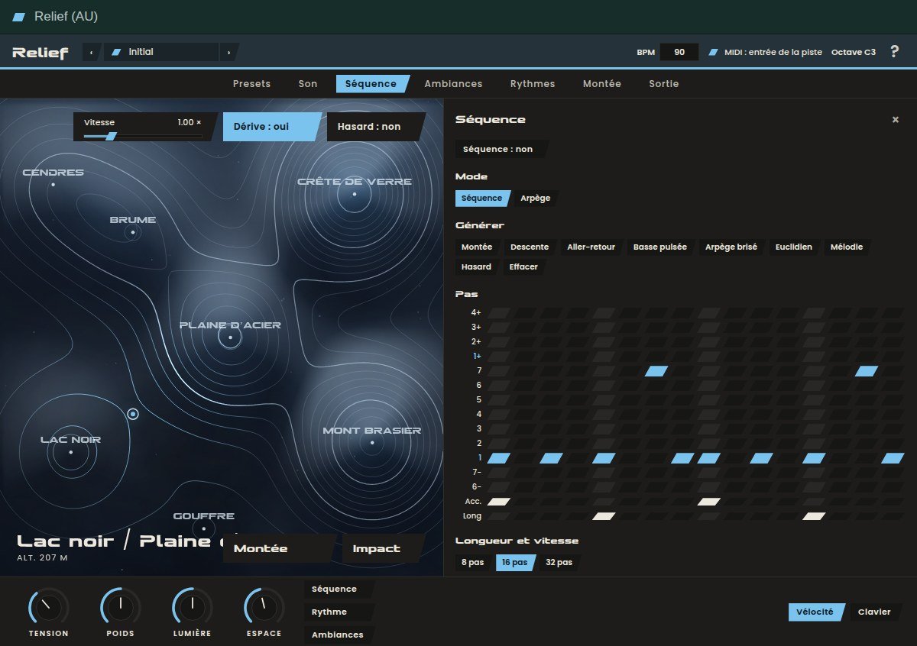
Task: Click the current position cursor marker
Action: click(133, 414)
